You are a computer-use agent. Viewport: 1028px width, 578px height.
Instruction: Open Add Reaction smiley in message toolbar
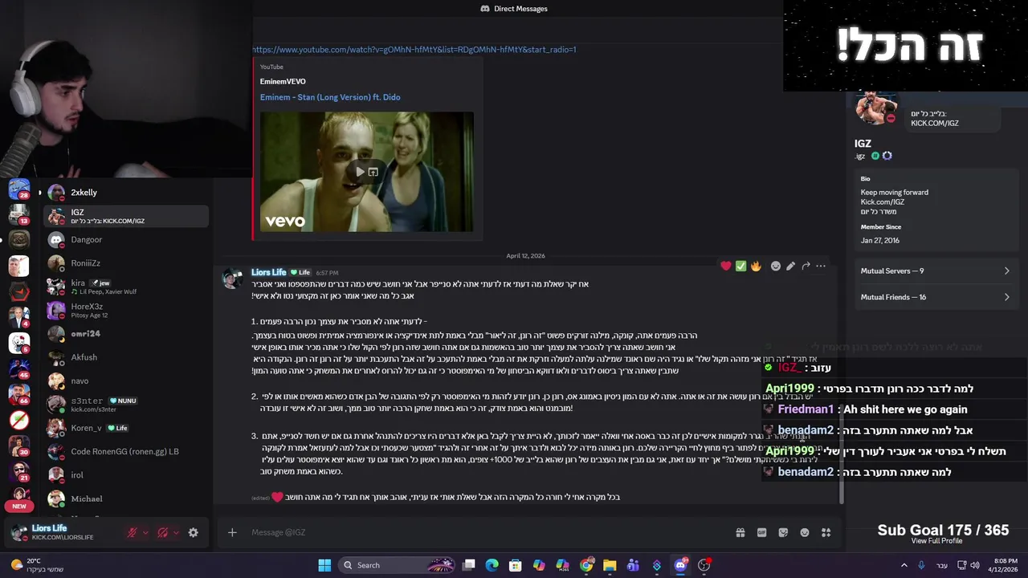[775, 266]
